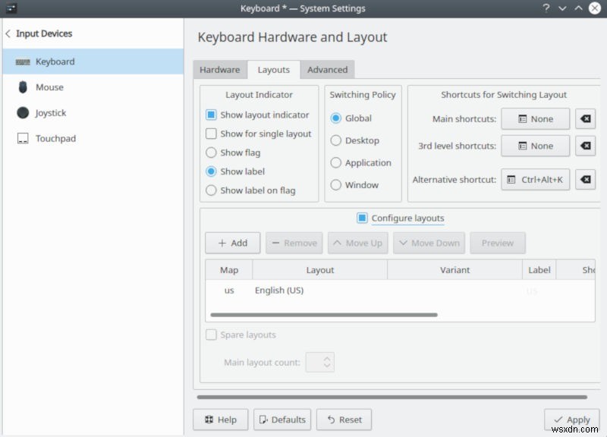Select Window switching policy

[336, 185]
